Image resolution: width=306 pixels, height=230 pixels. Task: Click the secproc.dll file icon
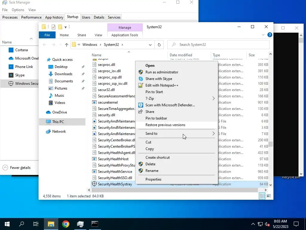click(94, 65)
